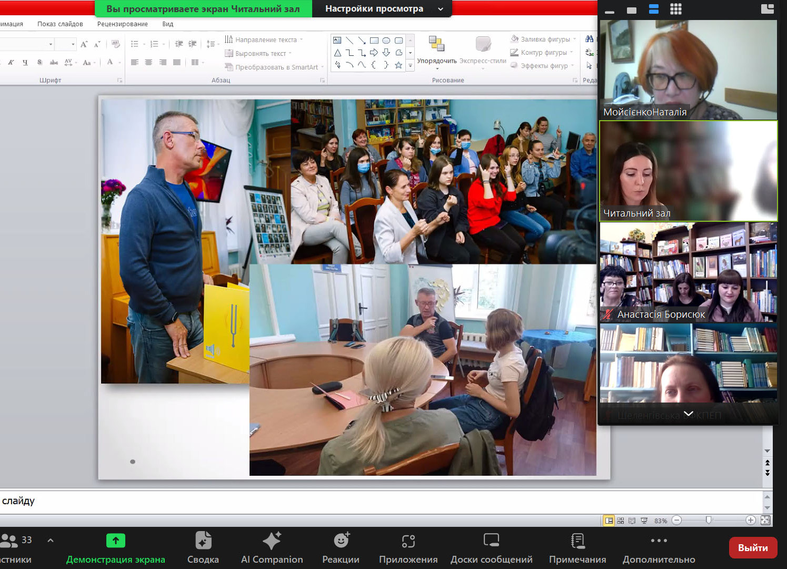
Task: Open Заливка фигуры dropdown
Action: (543, 39)
